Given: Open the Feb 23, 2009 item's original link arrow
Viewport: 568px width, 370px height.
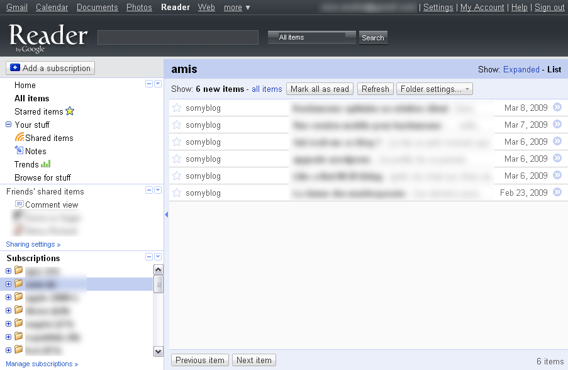Looking at the screenshot, I should tap(557, 192).
